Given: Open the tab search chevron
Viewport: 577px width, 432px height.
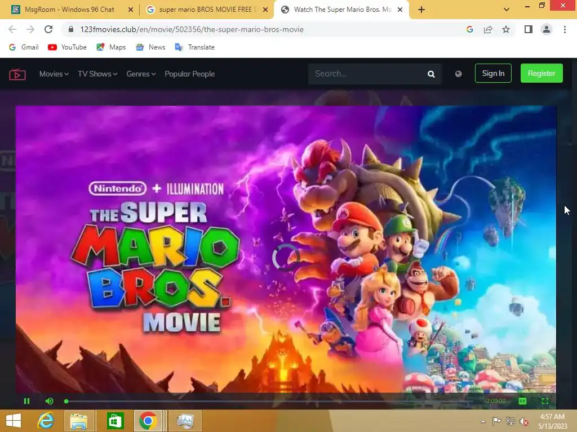Looking at the screenshot, I should coord(507,10).
